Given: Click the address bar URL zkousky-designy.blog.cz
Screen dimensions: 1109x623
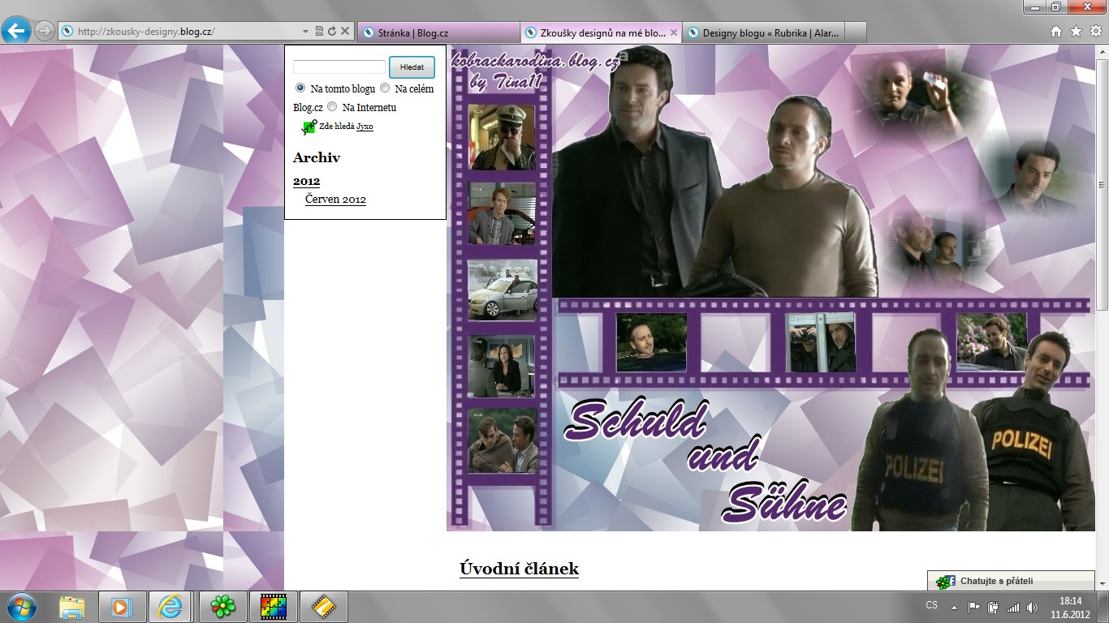Looking at the screenshot, I should click(146, 32).
